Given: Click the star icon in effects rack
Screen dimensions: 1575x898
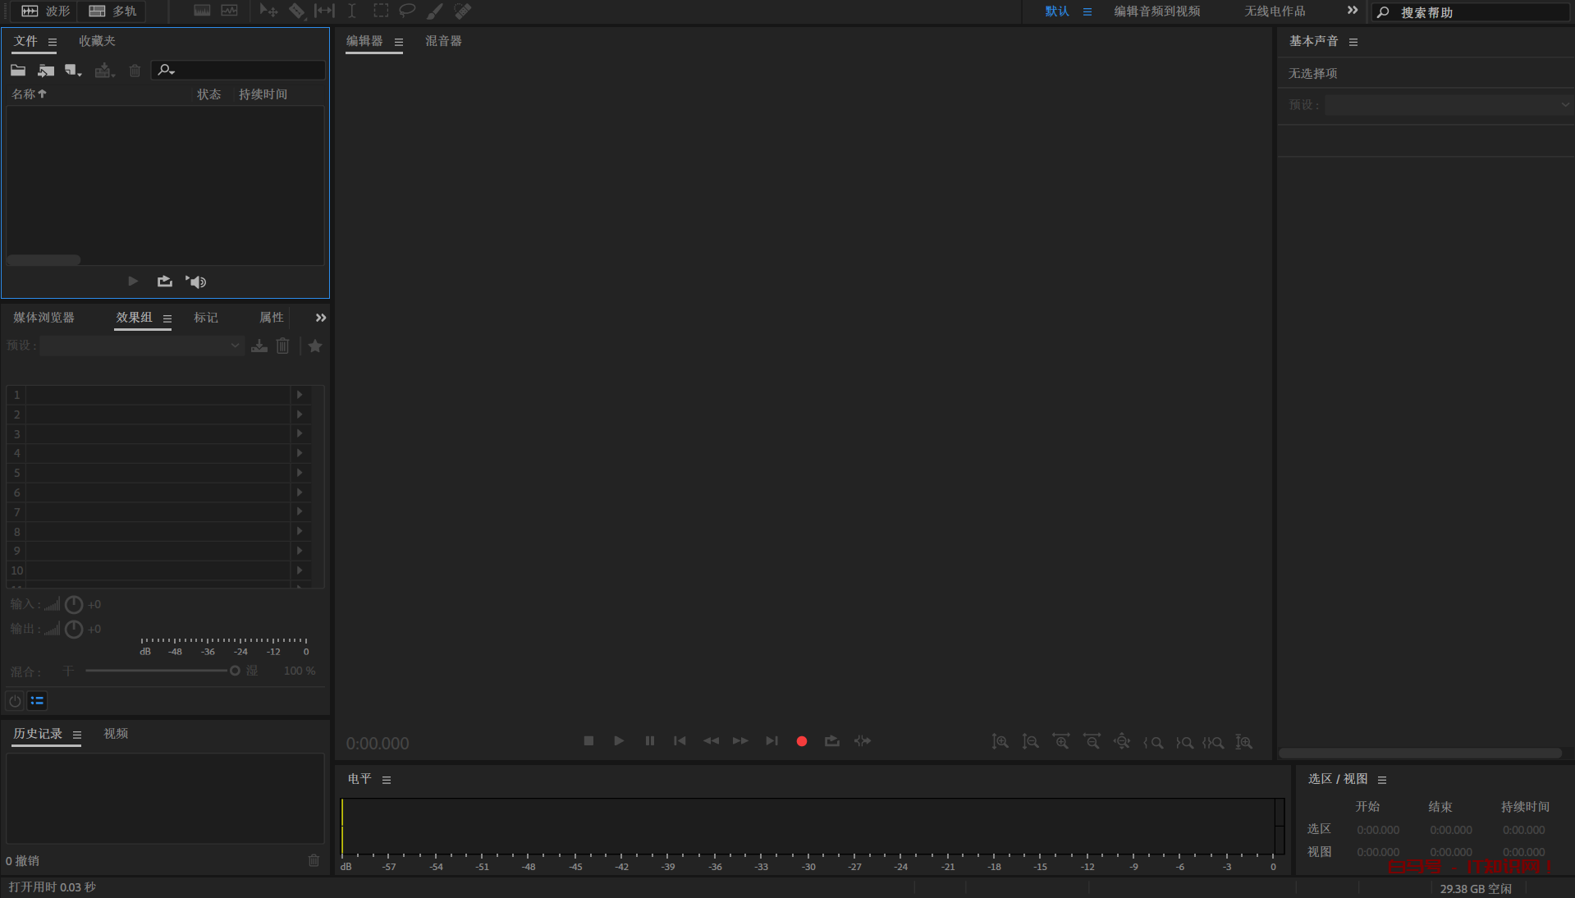Looking at the screenshot, I should [315, 346].
